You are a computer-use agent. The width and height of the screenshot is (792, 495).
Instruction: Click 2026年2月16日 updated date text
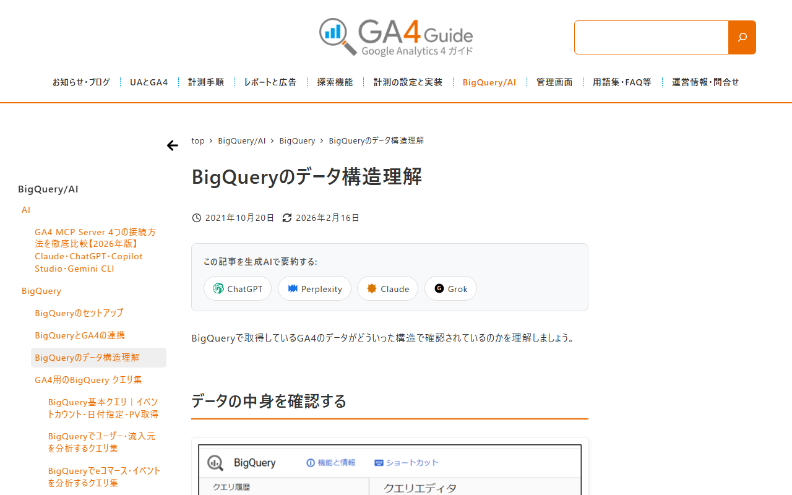[327, 218]
